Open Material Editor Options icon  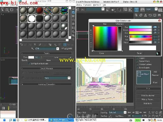(73, 32)
